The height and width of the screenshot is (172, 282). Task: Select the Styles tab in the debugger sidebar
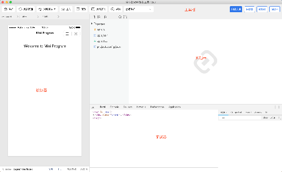(223, 112)
